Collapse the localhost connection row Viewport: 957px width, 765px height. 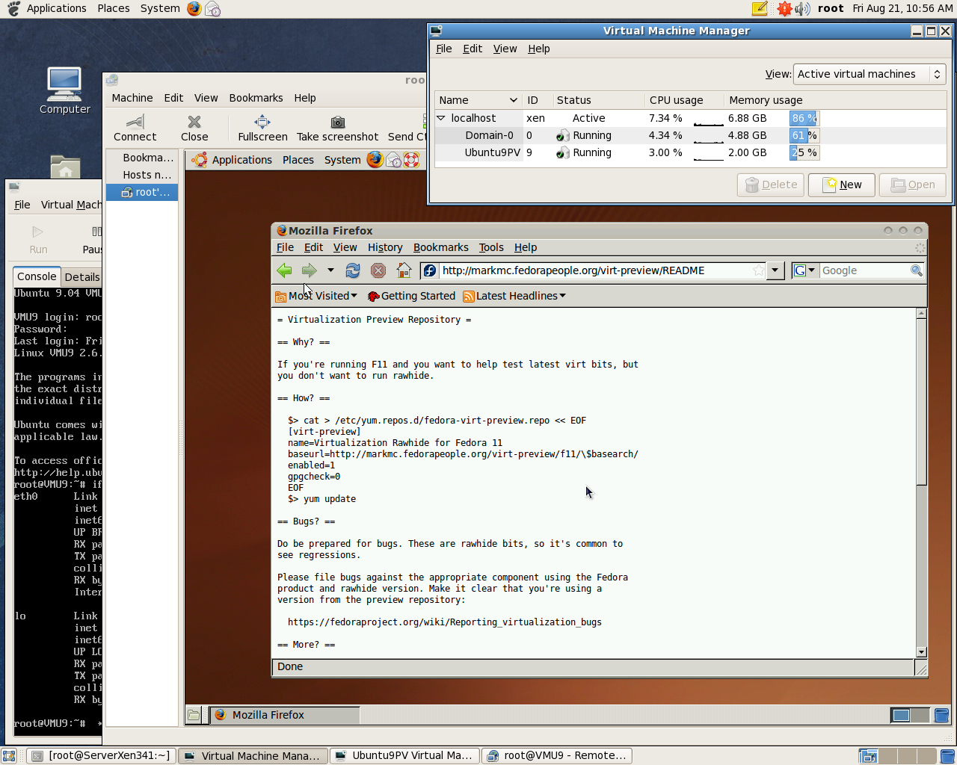(441, 118)
